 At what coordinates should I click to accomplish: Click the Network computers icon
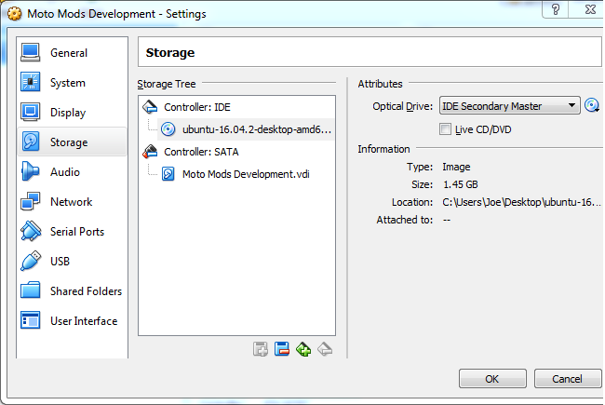tap(30, 201)
